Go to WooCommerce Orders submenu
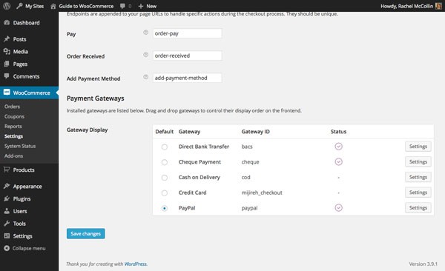The height and width of the screenshot is (271, 445). (12, 107)
